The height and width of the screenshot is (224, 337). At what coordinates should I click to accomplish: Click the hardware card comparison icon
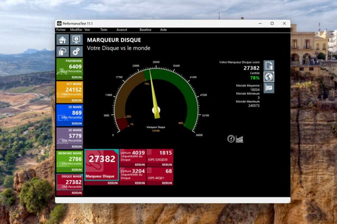click(x=269, y=88)
